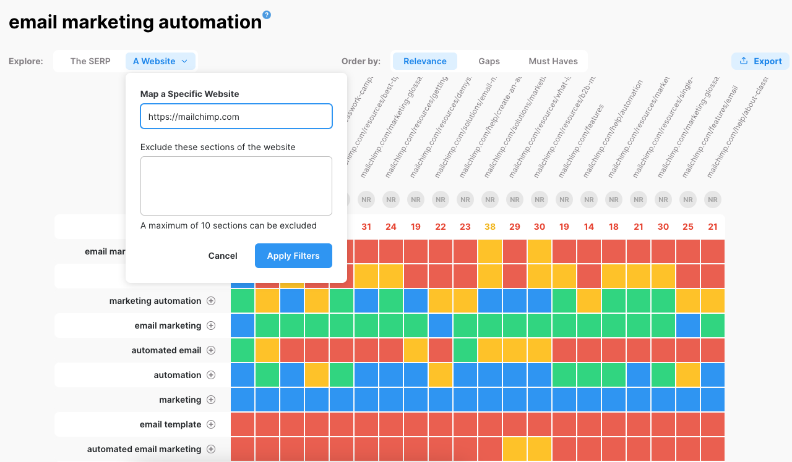Switch to The SERP view

90,61
